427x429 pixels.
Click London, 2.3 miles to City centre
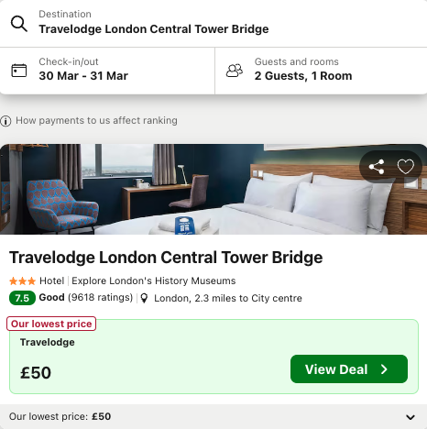click(228, 298)
